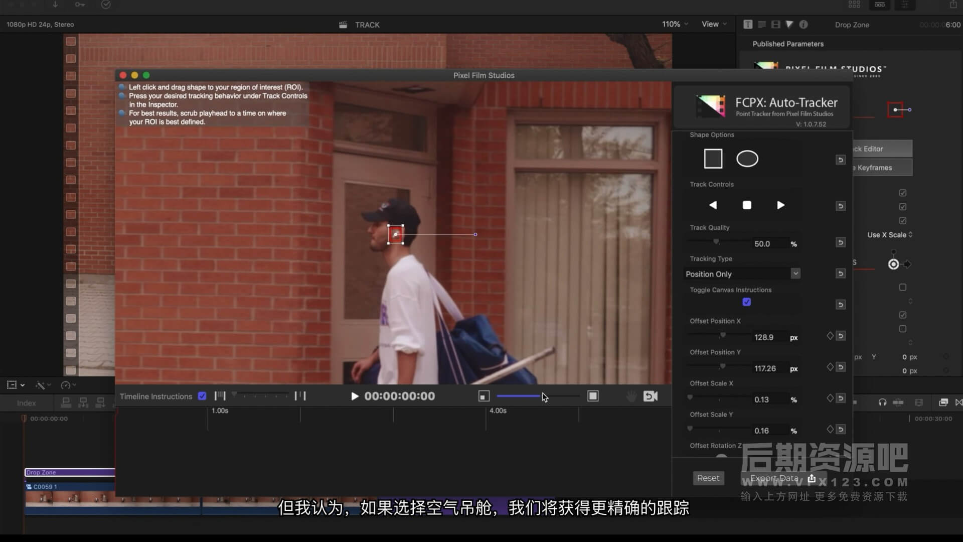Image resolution: width=963 pixels, height=542 pixels.
Task: Reset Offset Position Y value
Action: pos(841,367)
